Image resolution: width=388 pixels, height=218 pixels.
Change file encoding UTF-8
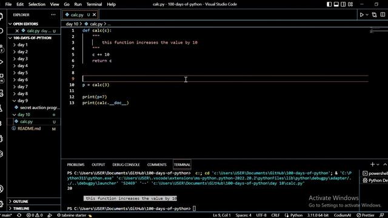[x=261, y=216]
